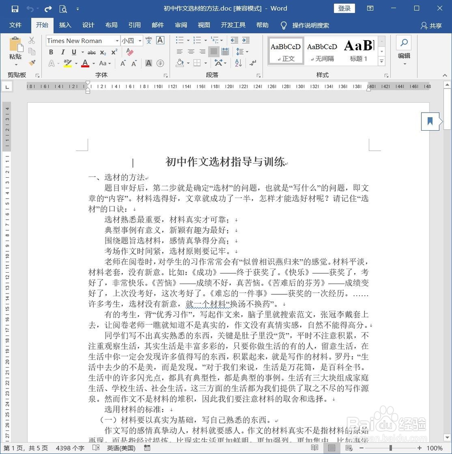452x454 pixels.
Task: Click the Sort A-Z icon
Action: (239, 63)
